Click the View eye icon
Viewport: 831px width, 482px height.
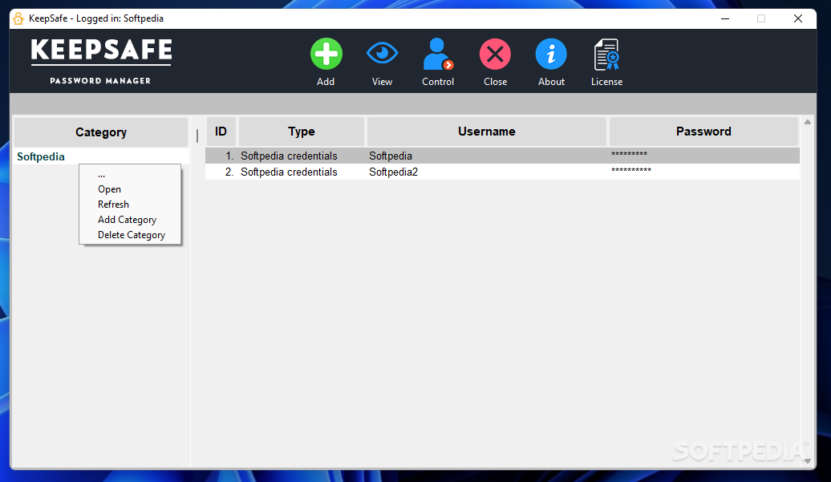click(x=382, y=53)
